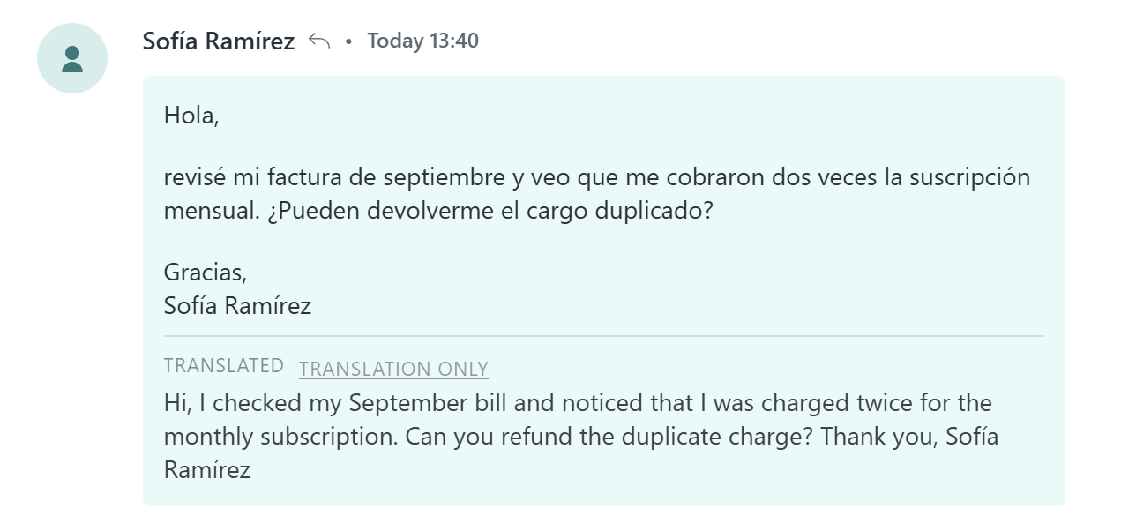Click the dot separator before the timestamp

348,41
